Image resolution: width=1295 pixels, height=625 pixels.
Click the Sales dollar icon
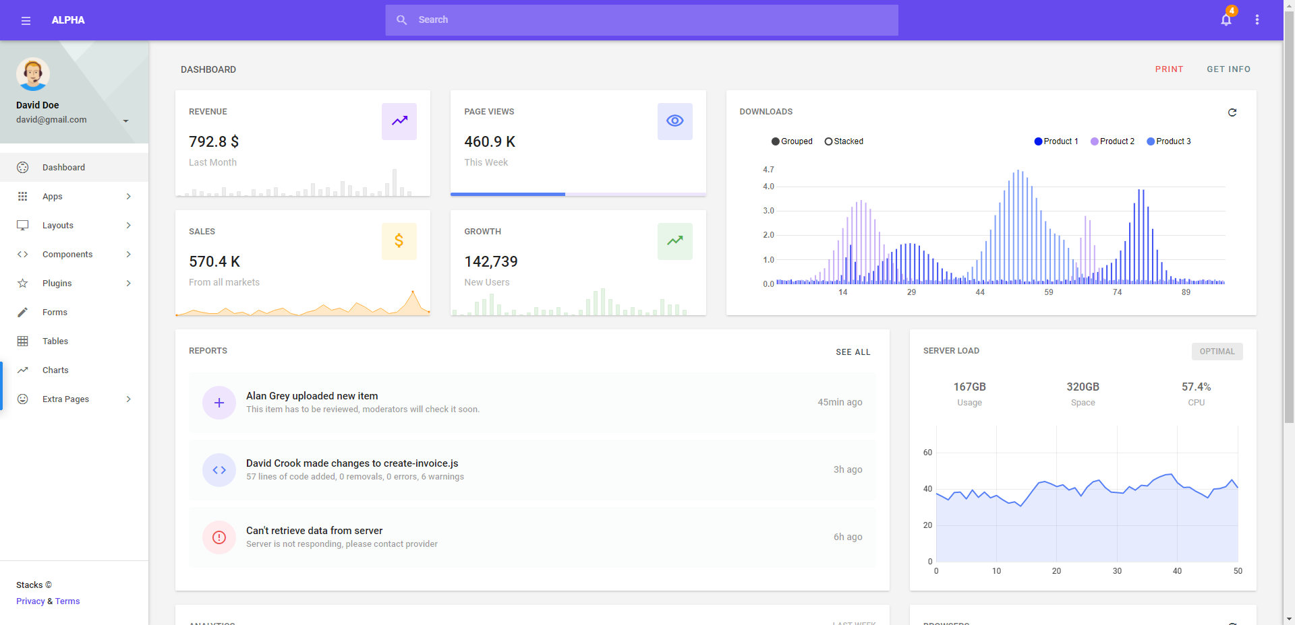tap(399, 241)
